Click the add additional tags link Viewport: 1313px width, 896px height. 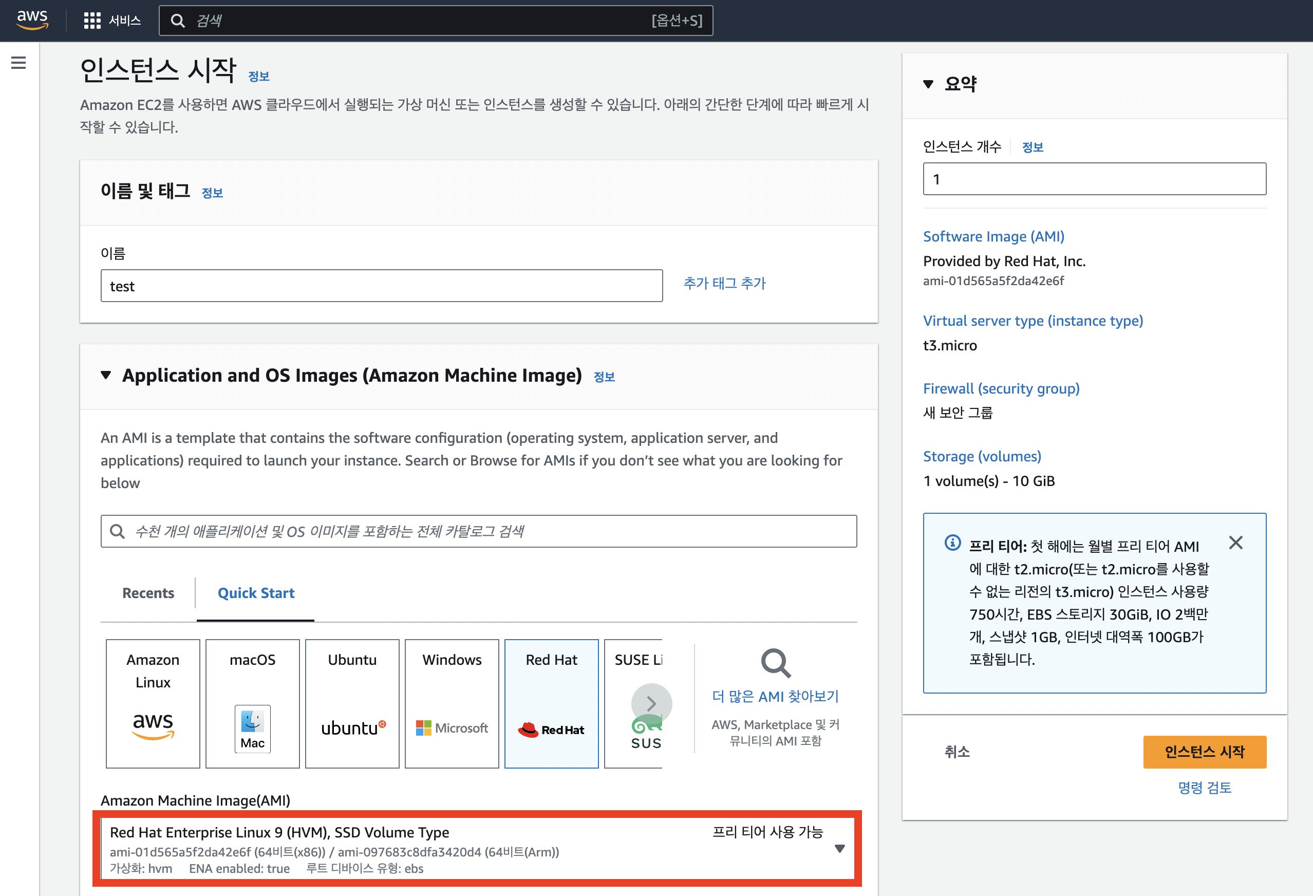(x=724, y=283)
